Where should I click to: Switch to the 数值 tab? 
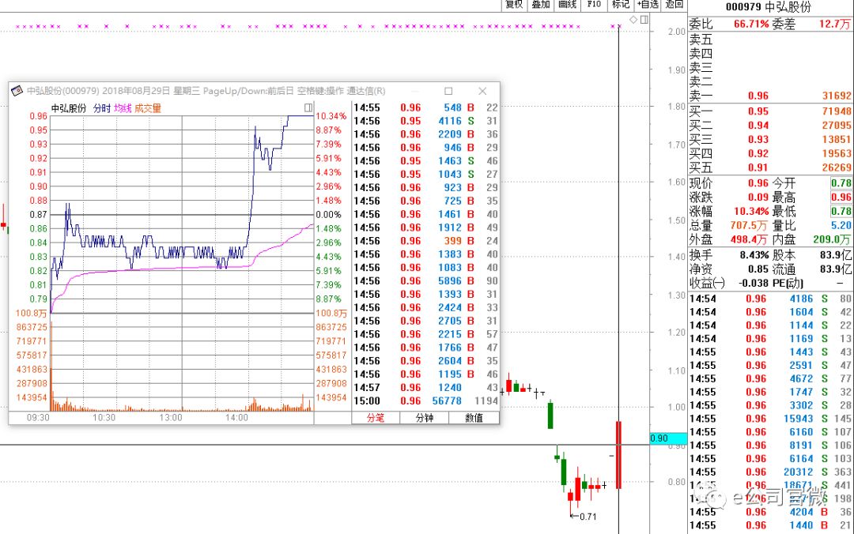tap(474, 418)
